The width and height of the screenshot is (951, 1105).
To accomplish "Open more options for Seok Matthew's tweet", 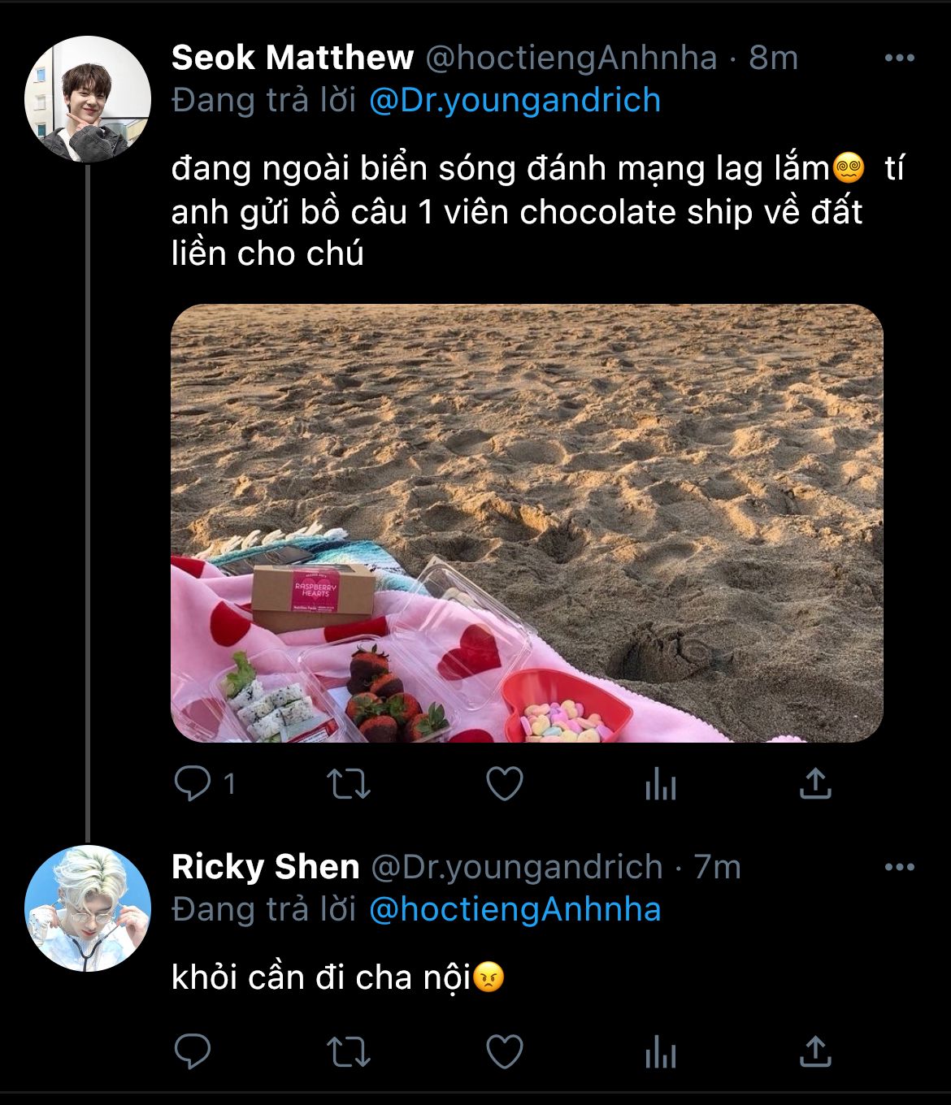I will pyautogui.click(x=899, y=58).
